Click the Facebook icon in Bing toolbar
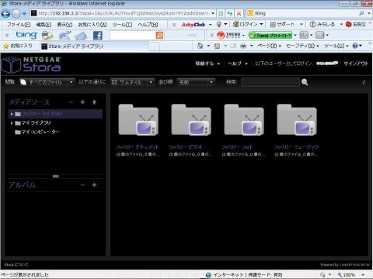Viewport: 373px width, 279px height. pos(98,36)
